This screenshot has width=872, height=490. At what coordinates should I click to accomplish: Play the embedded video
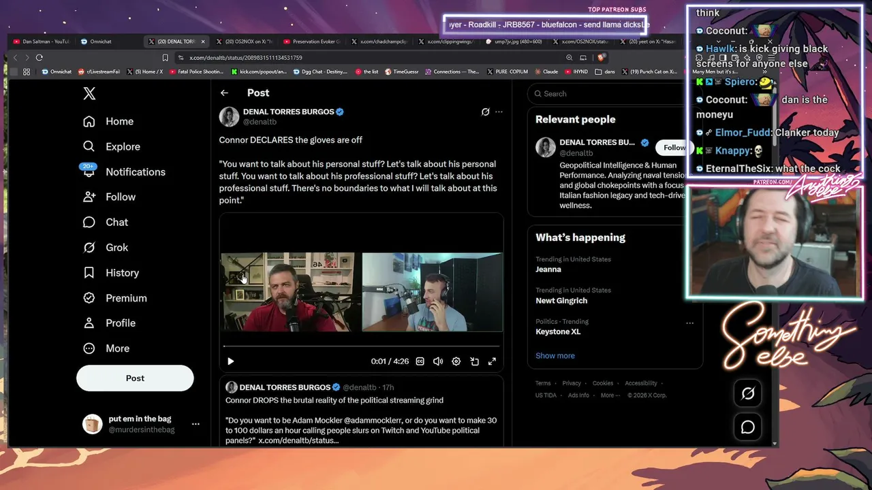[x=230, y=361]
